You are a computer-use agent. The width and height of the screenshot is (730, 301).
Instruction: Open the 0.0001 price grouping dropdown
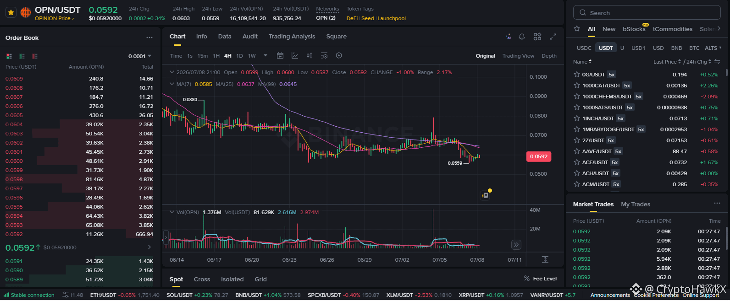click(x=140, y=56)
